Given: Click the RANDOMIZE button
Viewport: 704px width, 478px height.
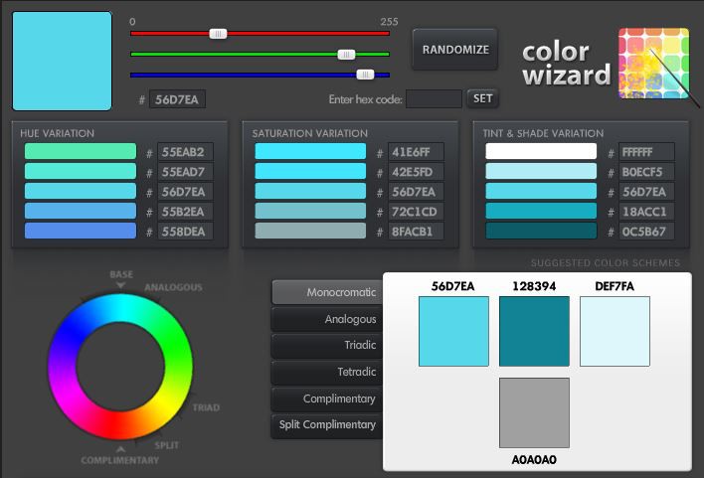Looking at the screenshot, I should click(x=454, y=50).
